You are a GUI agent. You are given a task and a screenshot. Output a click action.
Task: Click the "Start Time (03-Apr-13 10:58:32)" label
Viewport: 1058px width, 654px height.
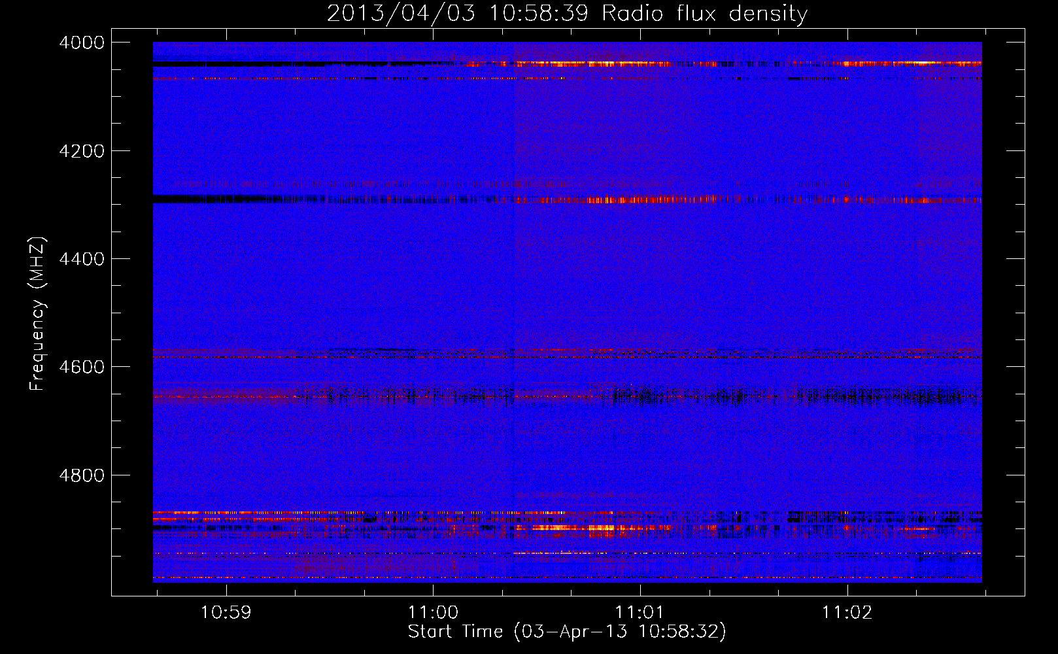pyautogui.click(x=567, y=632)
